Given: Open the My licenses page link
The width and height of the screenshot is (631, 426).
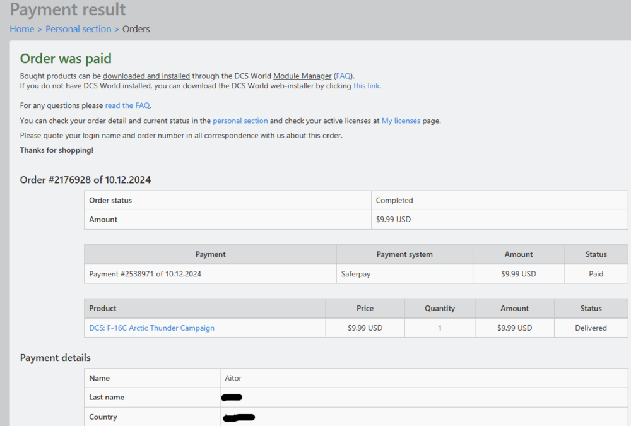Looking at the screenshot, I should (401, 121).
